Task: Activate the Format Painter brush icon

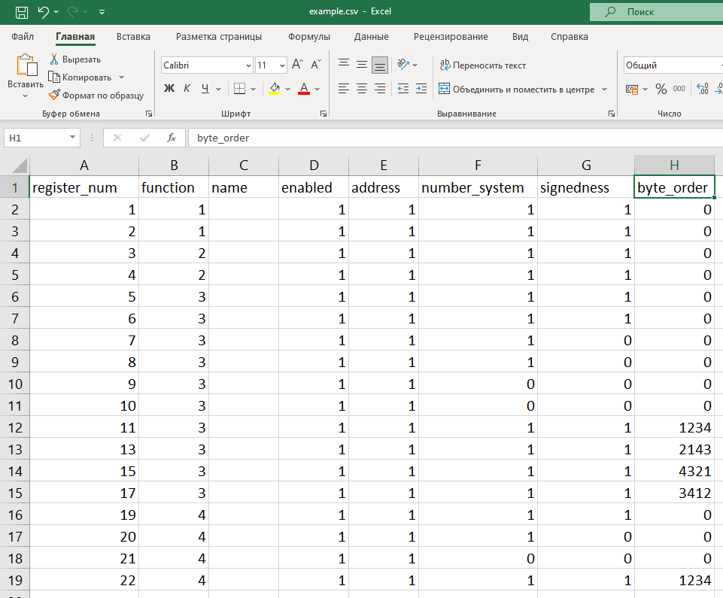Action: point(54,95)
